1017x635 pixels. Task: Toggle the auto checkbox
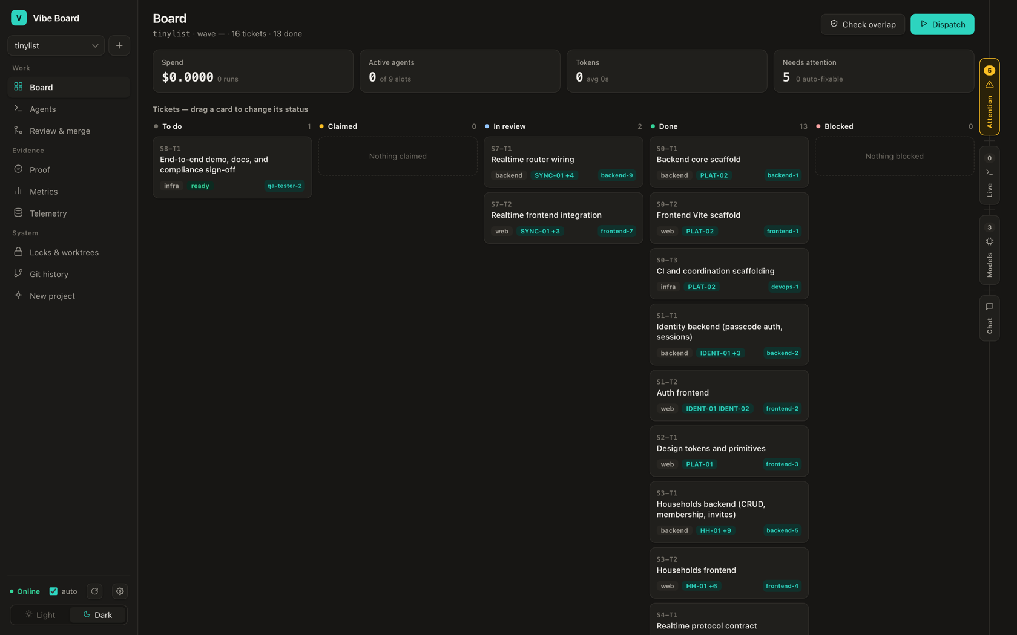[x=53, y=591]
